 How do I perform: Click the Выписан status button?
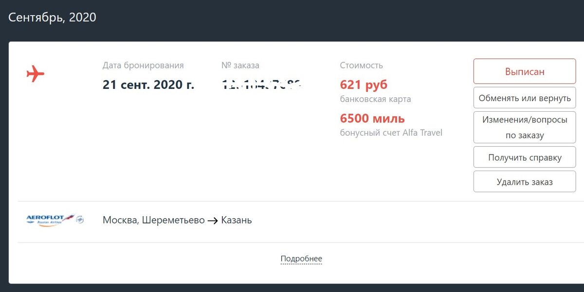click(x=524, y=71)
